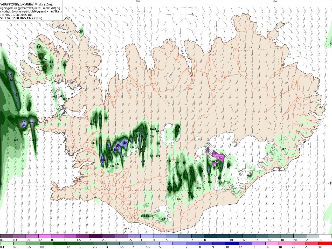Click the 0.2 label on the snow scale
The height and width of the screenshot is (249, 332).
(x=2, y=240)
